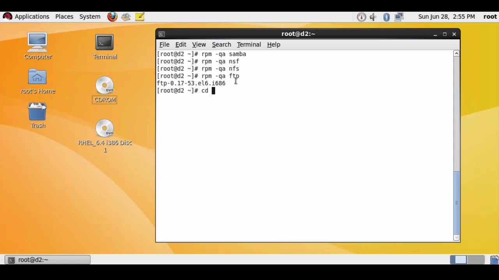Open the Places menu
The height and width of the screenshot is (280, 499).
64,16
